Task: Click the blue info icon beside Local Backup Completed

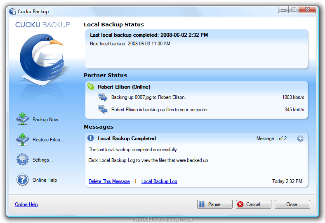Action: [x=91, y=138]
